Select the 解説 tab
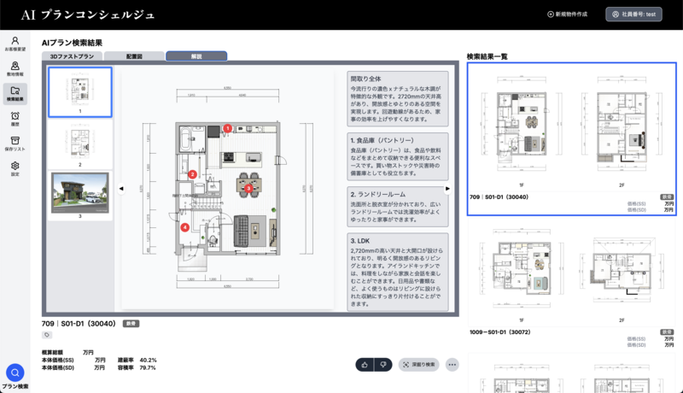 (196, 56)
